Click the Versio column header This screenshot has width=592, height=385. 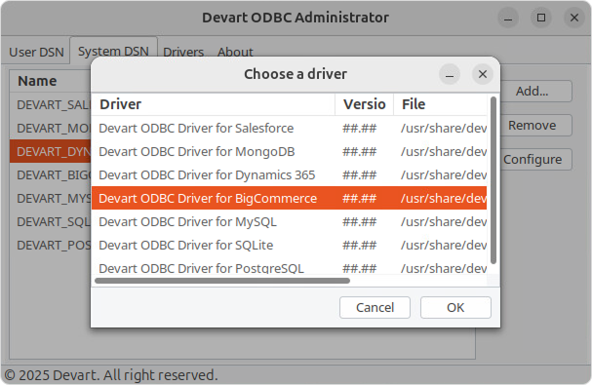coord(365,104)
